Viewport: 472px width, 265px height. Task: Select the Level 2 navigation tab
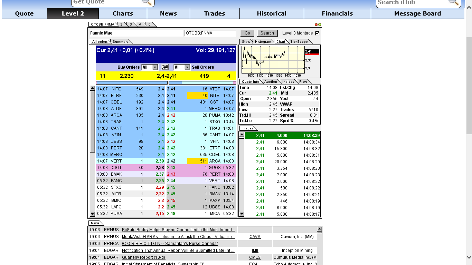point(73,13)
